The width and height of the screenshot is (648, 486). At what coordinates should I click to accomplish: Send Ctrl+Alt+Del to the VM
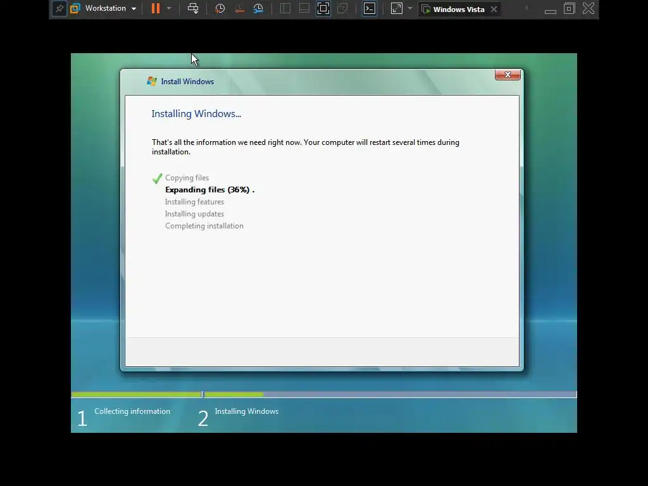(193, 8)
